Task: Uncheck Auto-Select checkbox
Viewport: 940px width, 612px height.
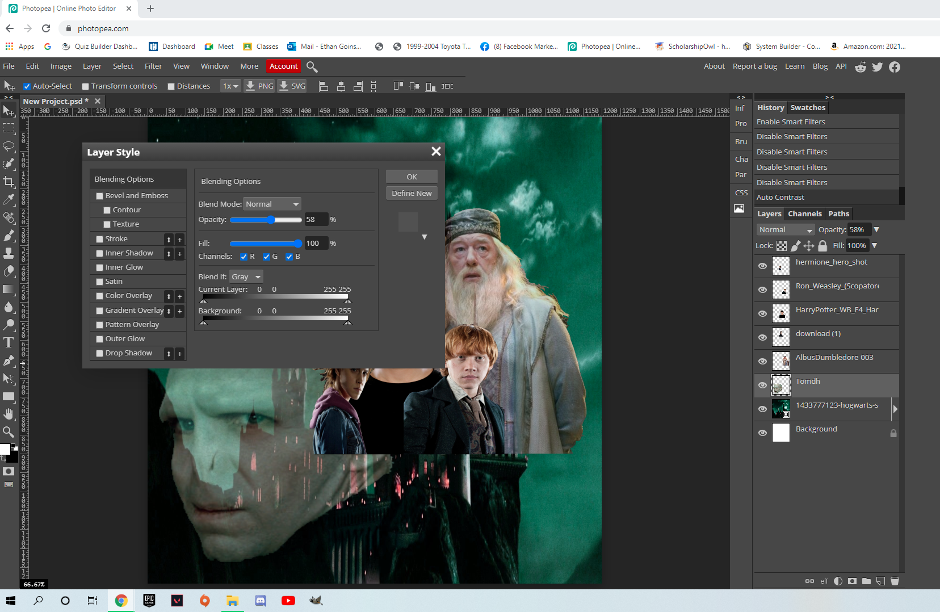Action: pyautogui.click(x=27, y=86)
